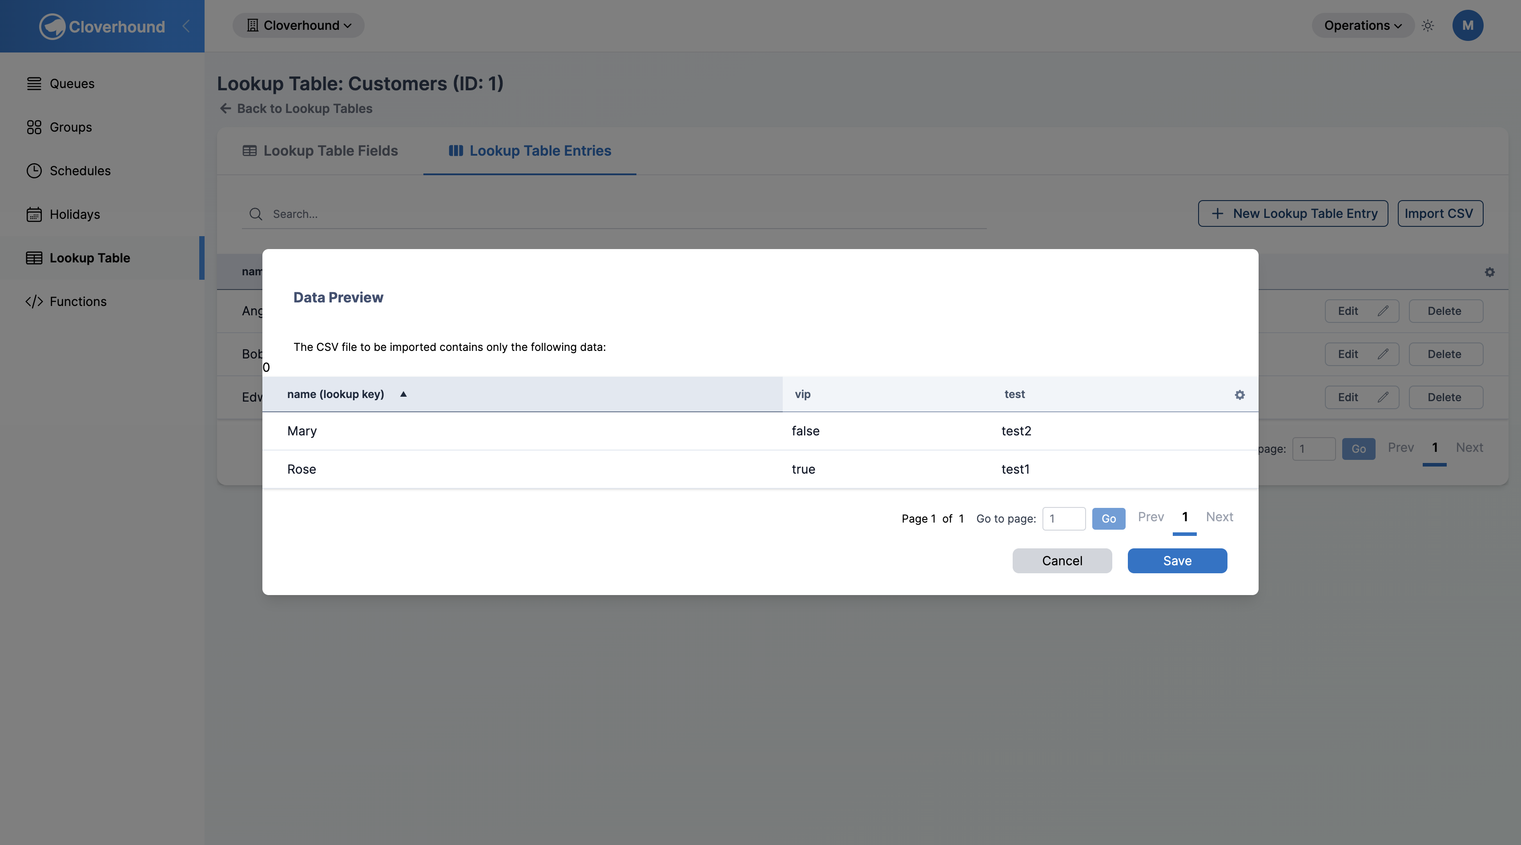Save the imported CSV data
Viewport: 1521px width, 845px height.
coord(1177,561)
